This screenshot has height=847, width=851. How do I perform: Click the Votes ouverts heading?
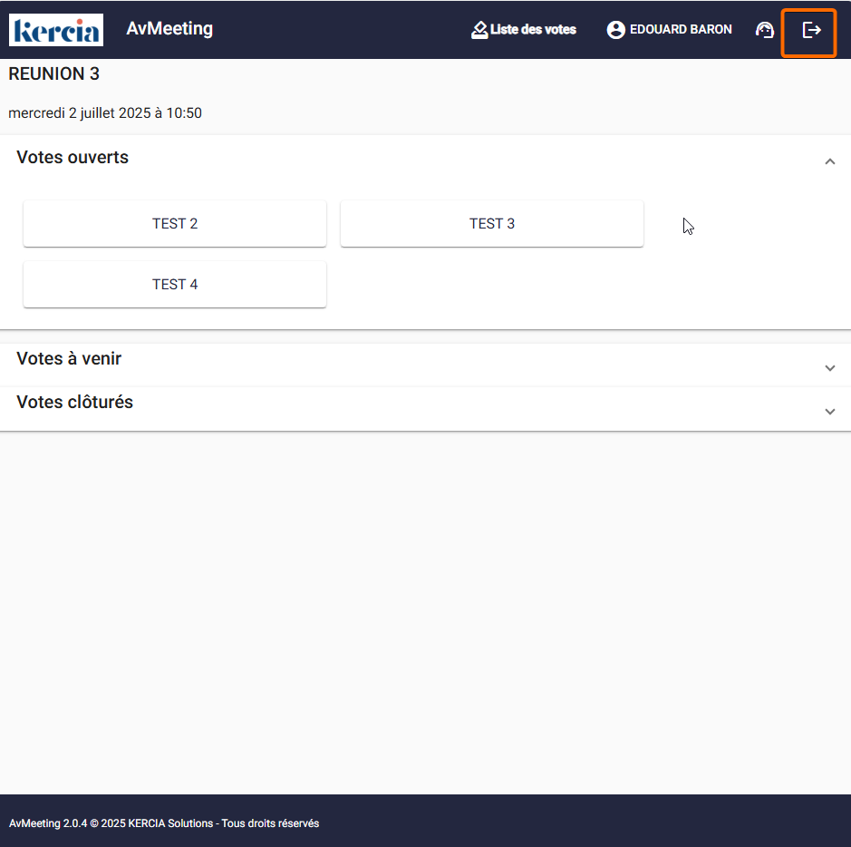click(73, 158)
